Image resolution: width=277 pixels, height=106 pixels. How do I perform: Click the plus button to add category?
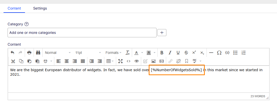162,33
